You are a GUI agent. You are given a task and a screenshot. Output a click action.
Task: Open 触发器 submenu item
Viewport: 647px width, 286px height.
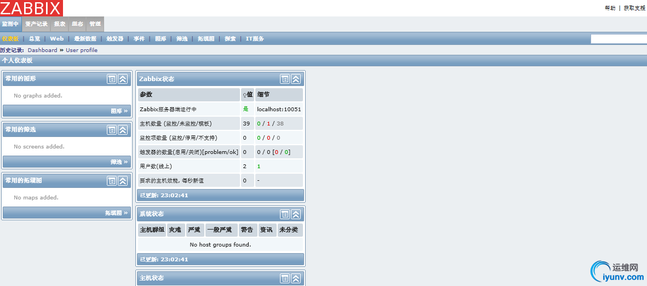pyautogui.click(x=114, y=39)
